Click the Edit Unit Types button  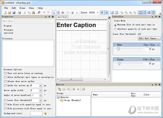click(150, 38)
